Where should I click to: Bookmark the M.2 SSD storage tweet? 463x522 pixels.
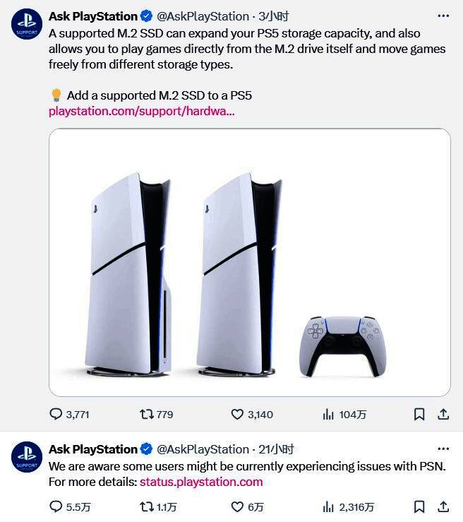click(x=419, y=414)
